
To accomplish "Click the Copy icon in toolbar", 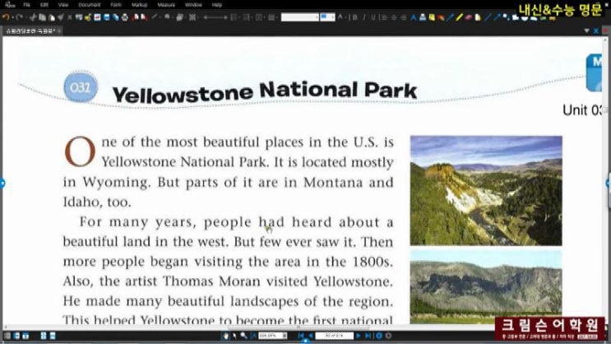I will click(42, 17).
